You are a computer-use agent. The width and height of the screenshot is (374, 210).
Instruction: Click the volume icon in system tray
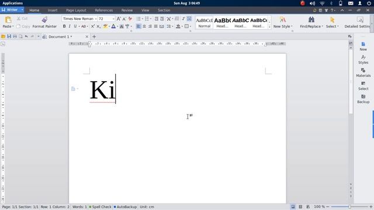point(312,3)
